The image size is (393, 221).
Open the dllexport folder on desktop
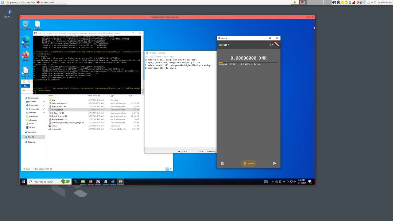[x=37, y=25]
